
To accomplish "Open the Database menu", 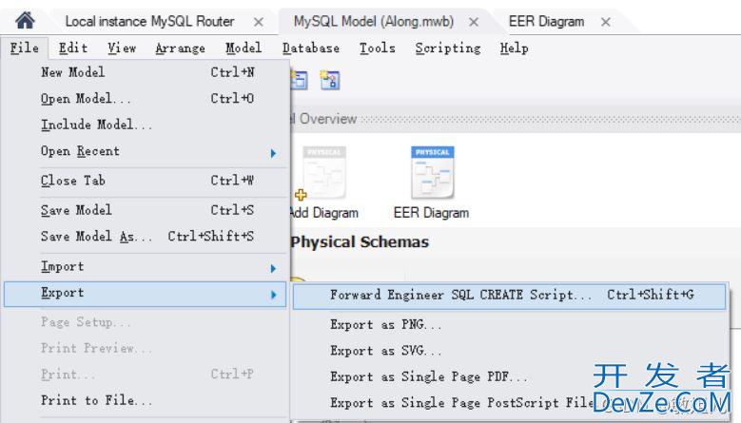I will click(x=311, y=48).
